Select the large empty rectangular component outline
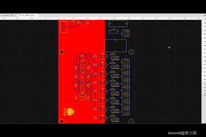 (x=115, y=46)
